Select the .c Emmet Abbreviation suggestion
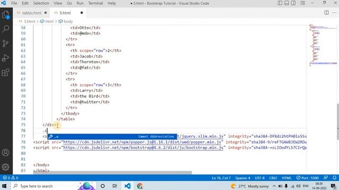 (x=112, y=136)
